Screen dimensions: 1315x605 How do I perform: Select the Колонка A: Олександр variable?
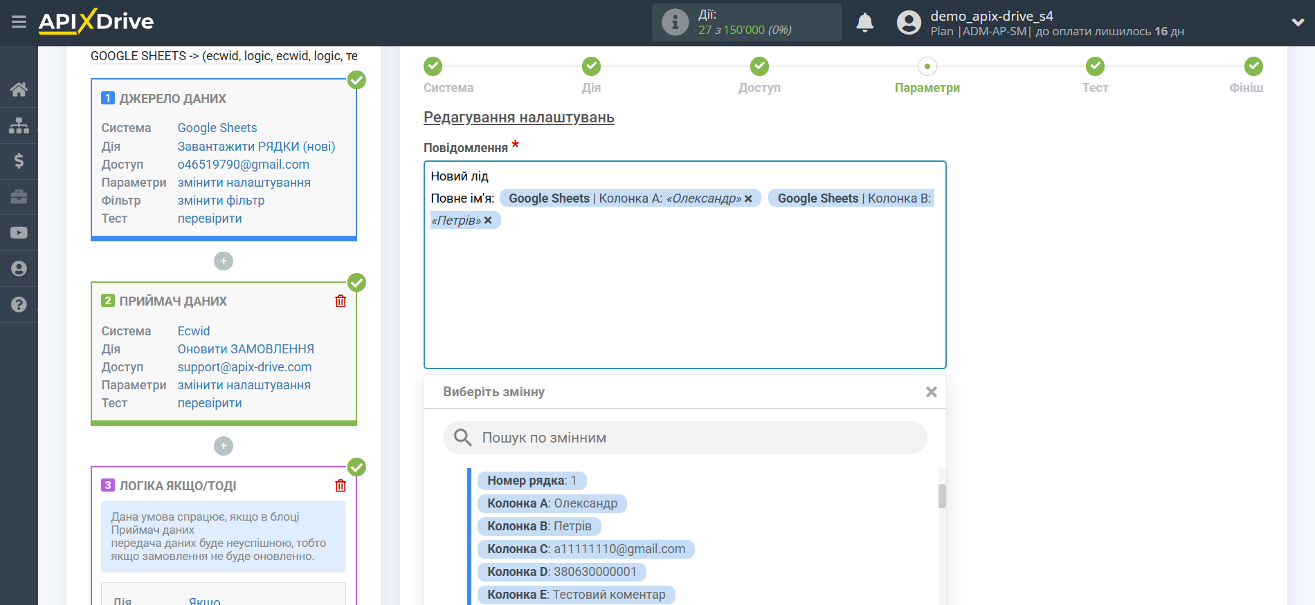click(x=552, y=503)
